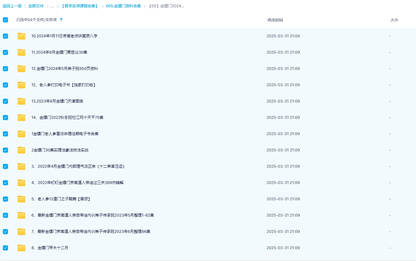
Task: Click folder icon of 5、老人参12道门之子鼠篇
Action: point(21,199)
